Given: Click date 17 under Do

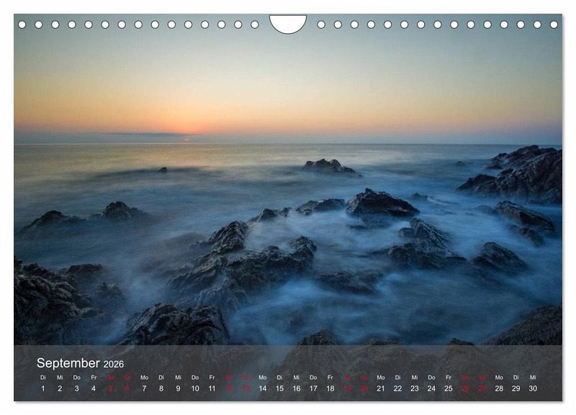Looking at the screenshot, I should (x=313, y=388).
